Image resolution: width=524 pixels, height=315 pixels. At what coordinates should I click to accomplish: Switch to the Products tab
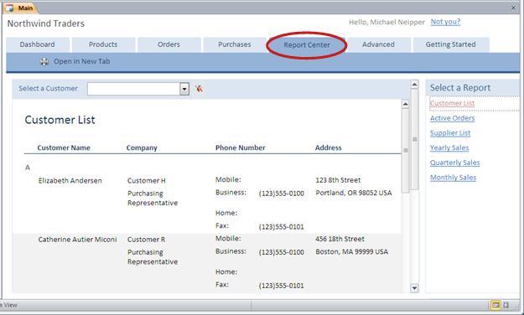[x=103, y=44]
